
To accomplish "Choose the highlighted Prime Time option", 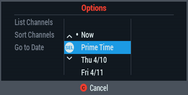I will [x=97, y=48].
